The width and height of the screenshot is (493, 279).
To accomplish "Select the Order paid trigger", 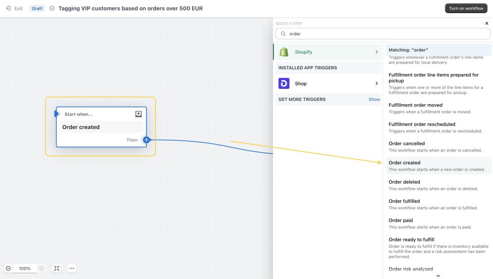I will [x=400, y=220].
